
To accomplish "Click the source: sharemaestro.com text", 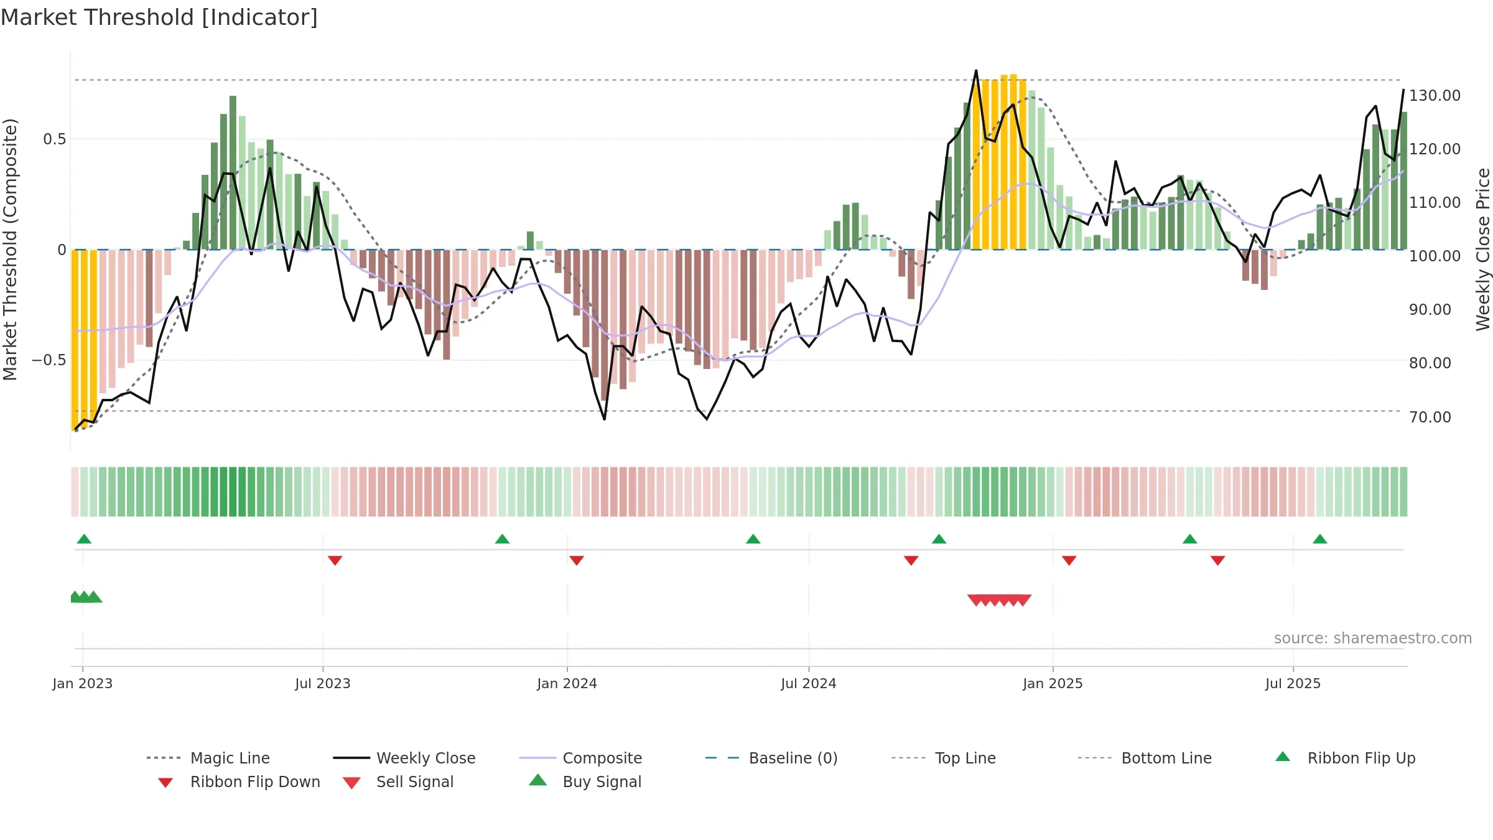I will point(1373,638).
